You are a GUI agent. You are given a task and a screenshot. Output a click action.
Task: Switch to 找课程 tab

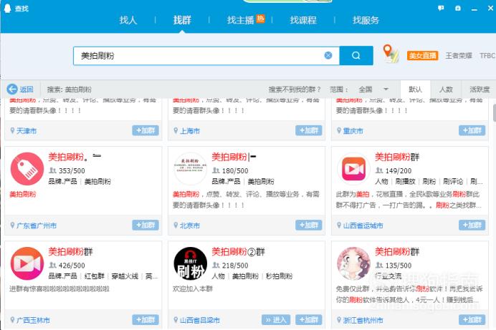303,20
